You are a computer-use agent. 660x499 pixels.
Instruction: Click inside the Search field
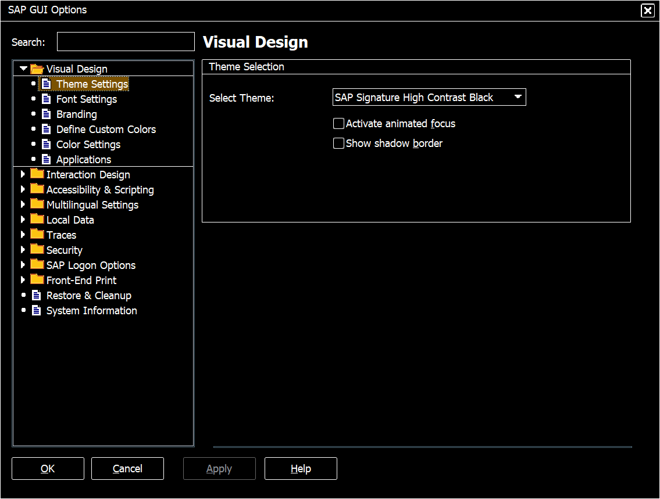pos(125,41)
